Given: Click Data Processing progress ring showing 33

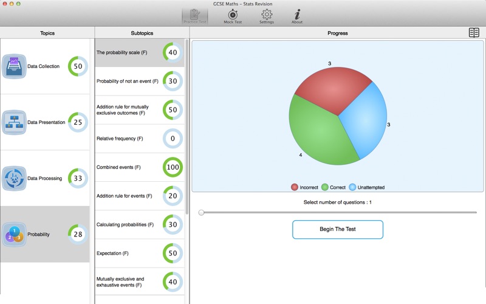Looking at the screenshot, I should [x=78, y=178].
